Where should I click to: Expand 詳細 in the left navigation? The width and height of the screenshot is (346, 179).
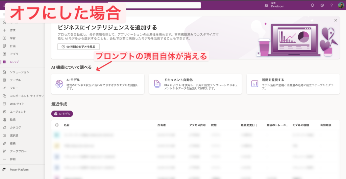(x=13, y=159)
